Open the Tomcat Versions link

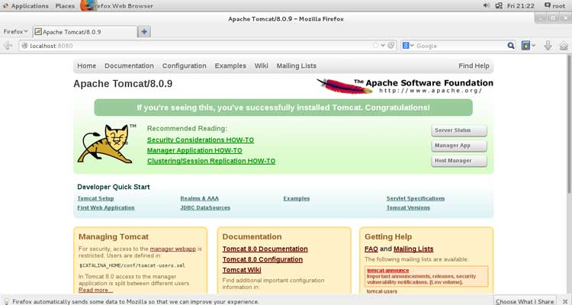pyautogui.click(x=408, y=207)
